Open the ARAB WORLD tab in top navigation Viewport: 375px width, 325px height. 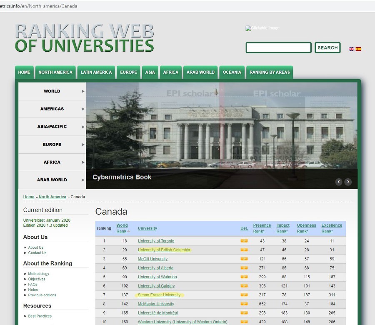coord(200,72)
